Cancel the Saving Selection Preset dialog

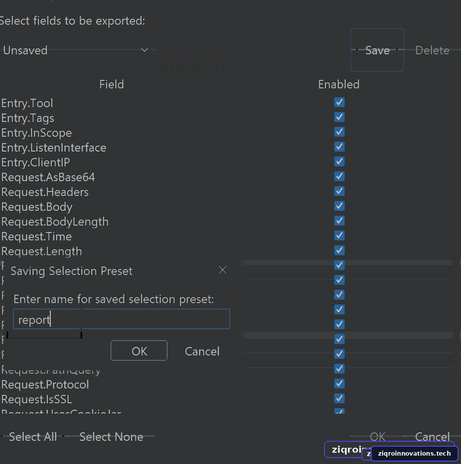[x=202, y=351]
